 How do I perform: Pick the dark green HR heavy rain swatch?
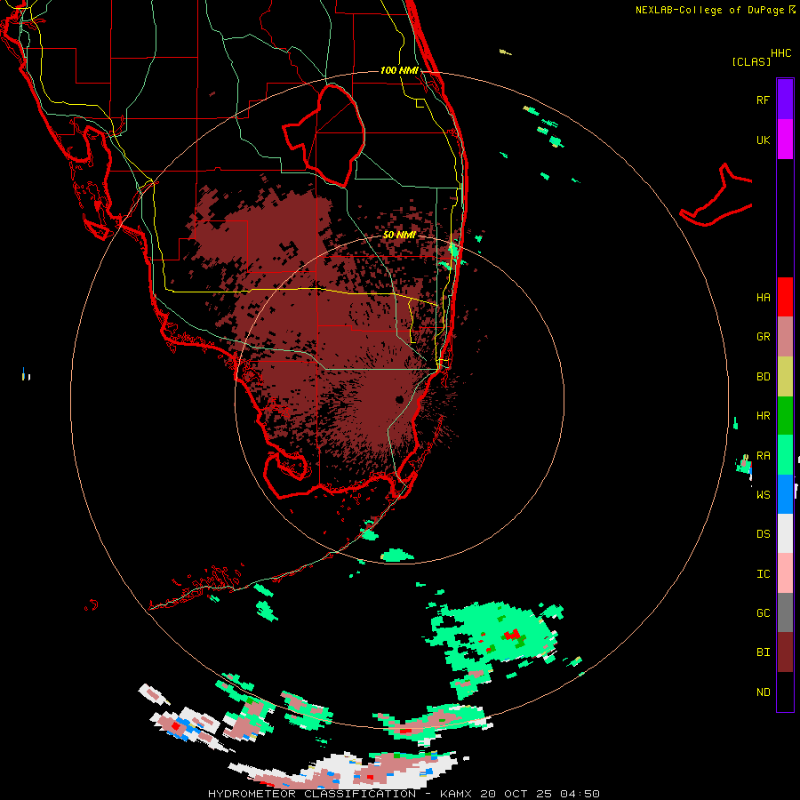coord(785,415)
